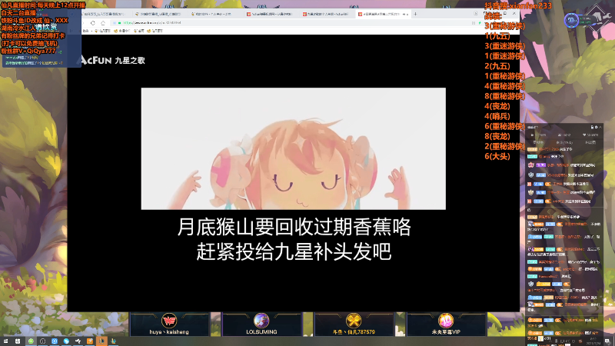The width and height of the screenshot is (615, 346).
Task: Click the anime girl video frame
Action: (x=294, y=148)
